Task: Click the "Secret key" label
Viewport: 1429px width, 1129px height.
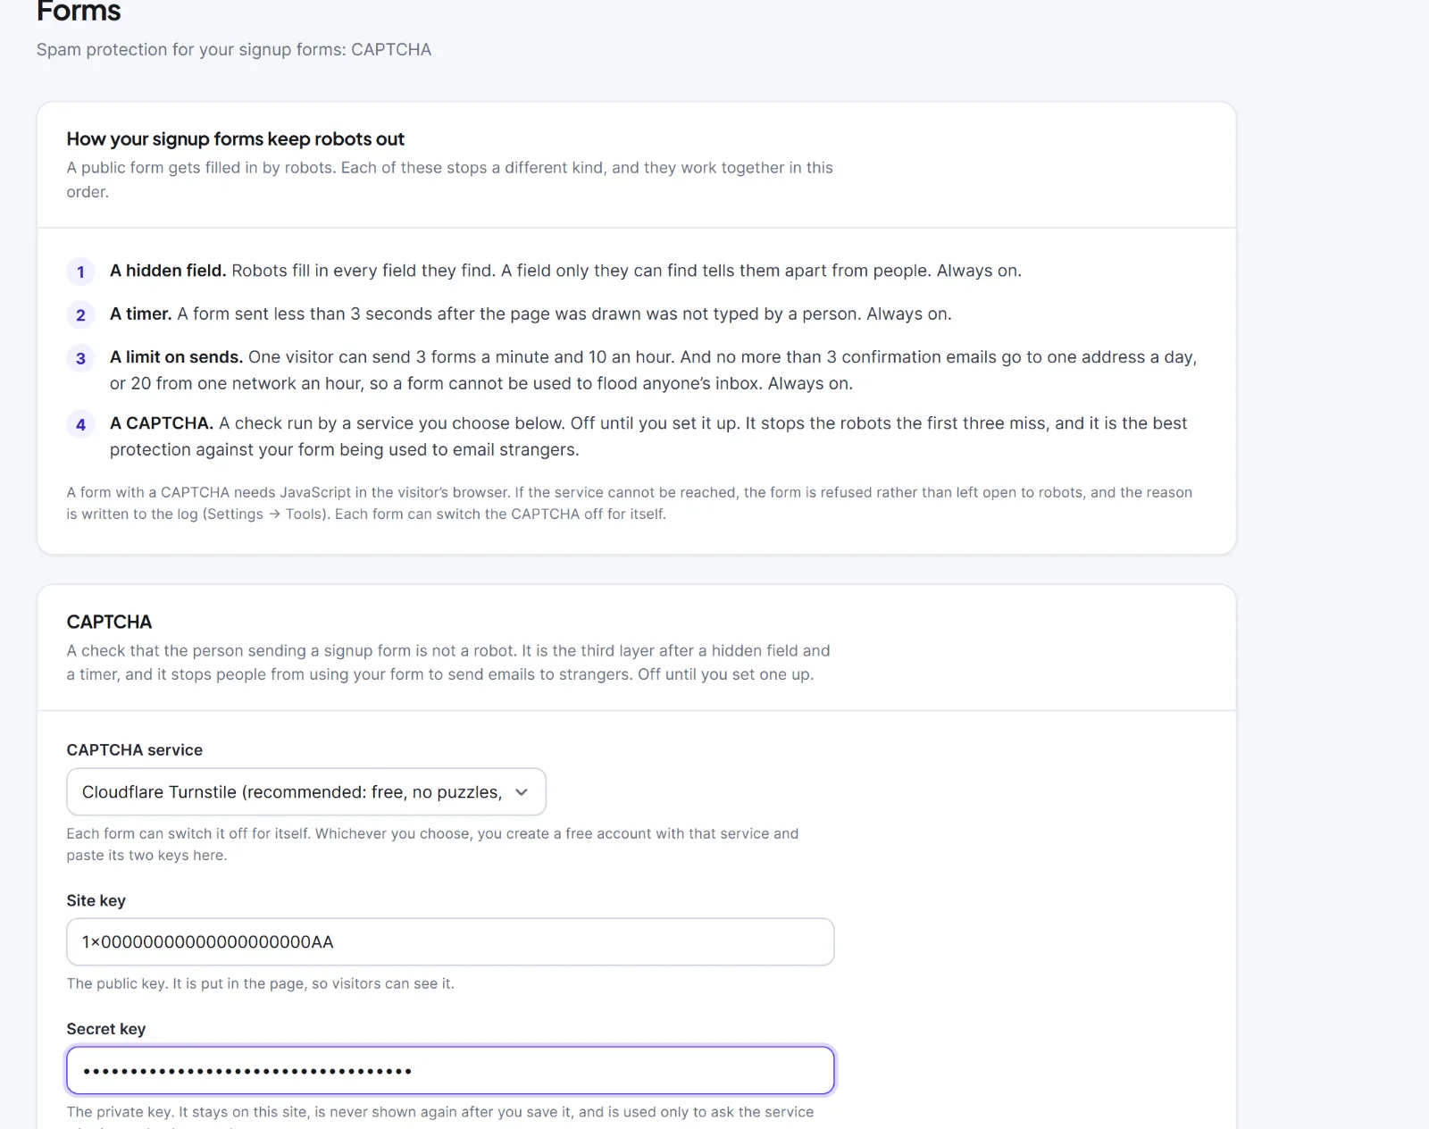Action: click(106, 1029)
